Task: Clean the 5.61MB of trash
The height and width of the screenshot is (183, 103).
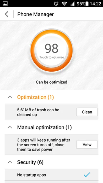Action: 87,112
